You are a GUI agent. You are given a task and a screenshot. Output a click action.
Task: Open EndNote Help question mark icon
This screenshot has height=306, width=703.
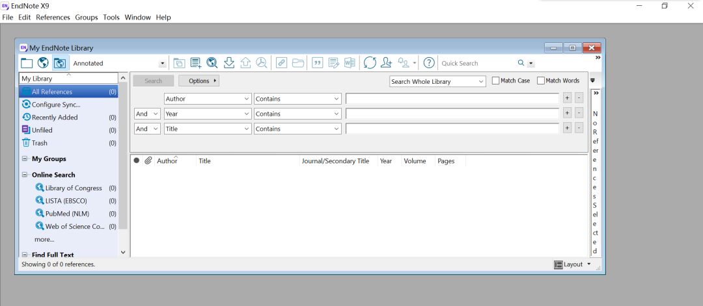(x=429, y=63)
